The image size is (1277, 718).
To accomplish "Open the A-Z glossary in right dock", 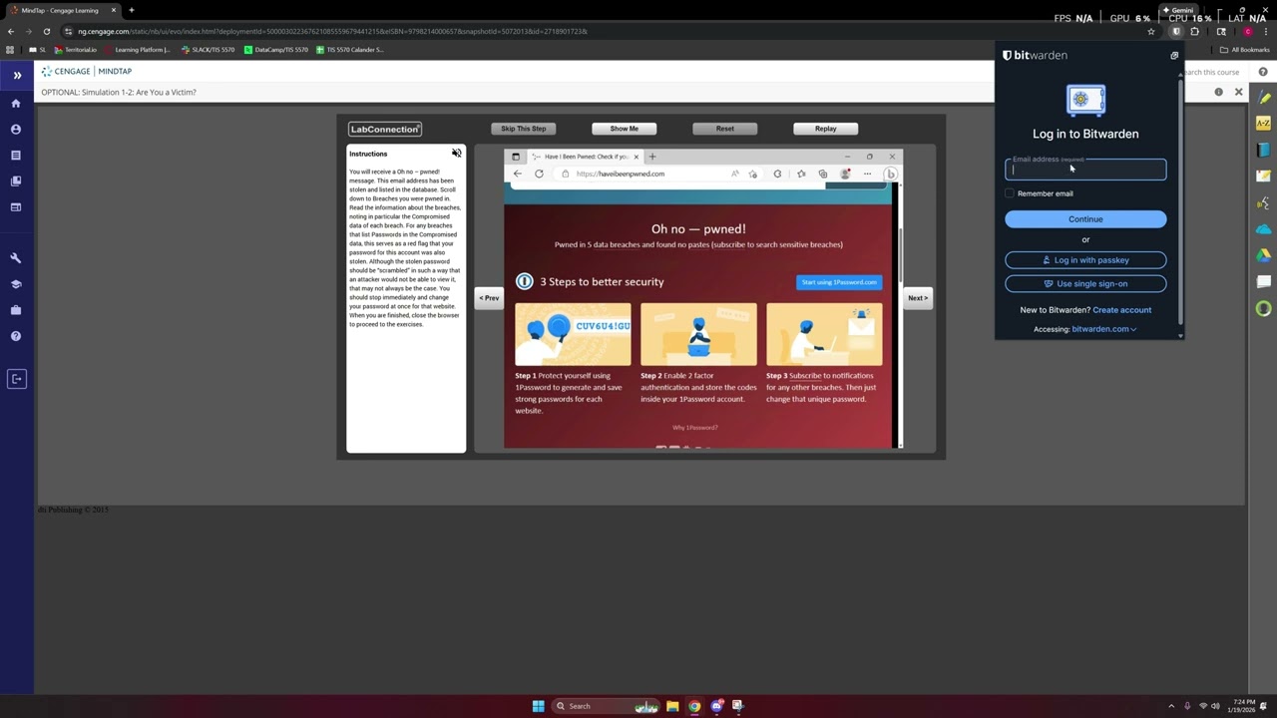I will coord(1263,124).
